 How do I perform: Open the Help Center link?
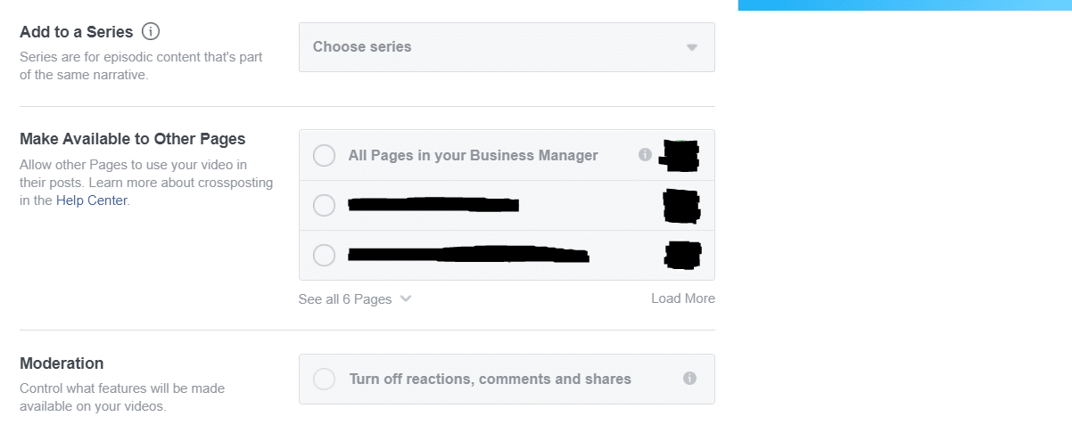[92, 200]
